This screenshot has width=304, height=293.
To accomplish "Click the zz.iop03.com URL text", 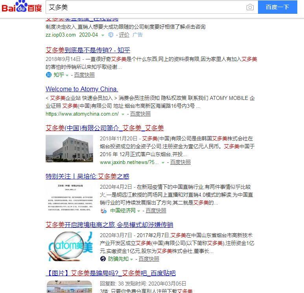I will tap(61, 35).
